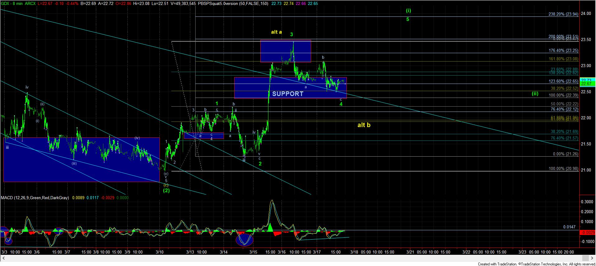Select the yellow 'alt b' wave label

[364, 125]
